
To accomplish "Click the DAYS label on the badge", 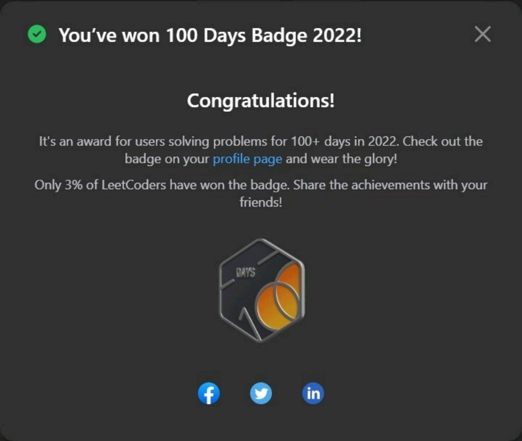I will pyautogui.click(x=246, y=273).
